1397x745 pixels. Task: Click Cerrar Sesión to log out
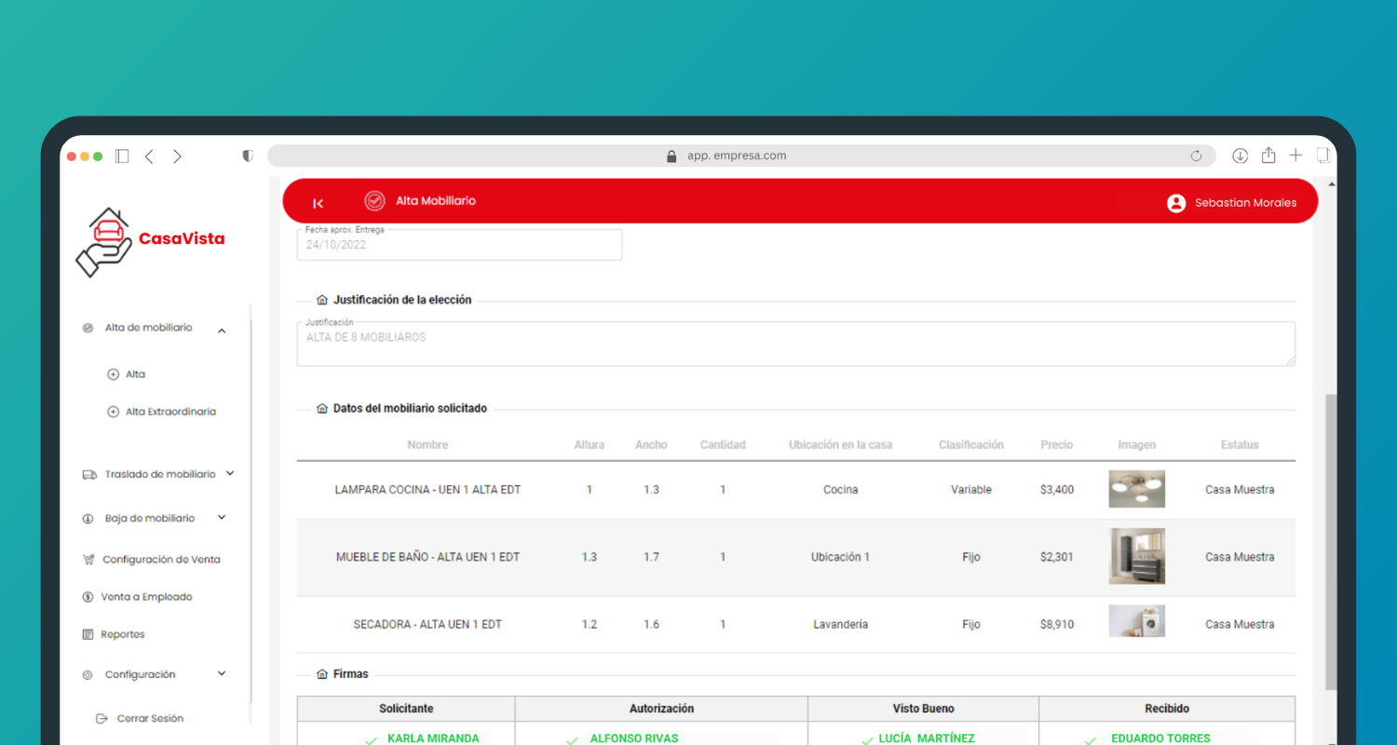click(x=149, y=719)
